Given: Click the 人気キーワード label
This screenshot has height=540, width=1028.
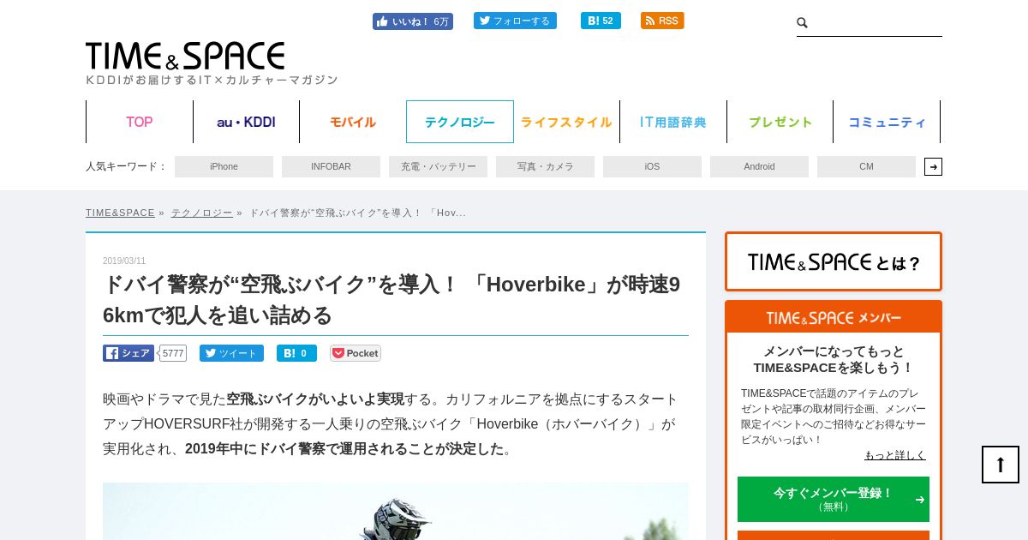Looking at the screenshot, I should point(126,166).
